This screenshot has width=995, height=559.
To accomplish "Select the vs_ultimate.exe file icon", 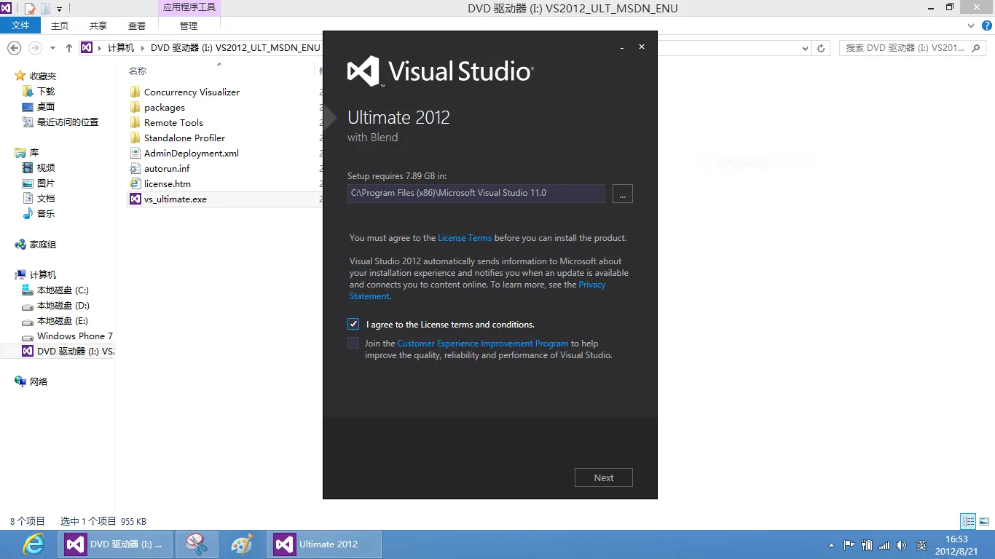I will 135,199.
